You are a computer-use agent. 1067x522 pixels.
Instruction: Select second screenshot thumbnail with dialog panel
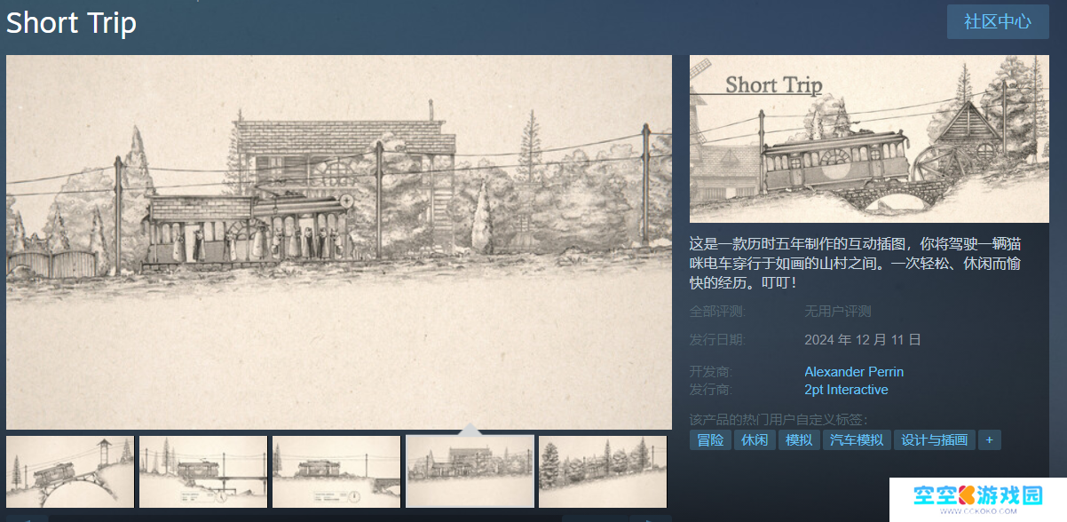pos(203,471)
